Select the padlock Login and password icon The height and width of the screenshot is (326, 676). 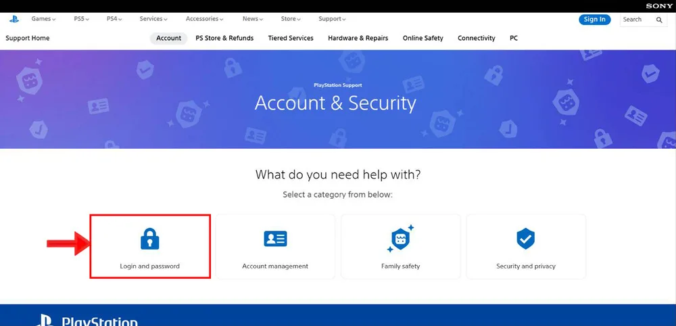149,239
